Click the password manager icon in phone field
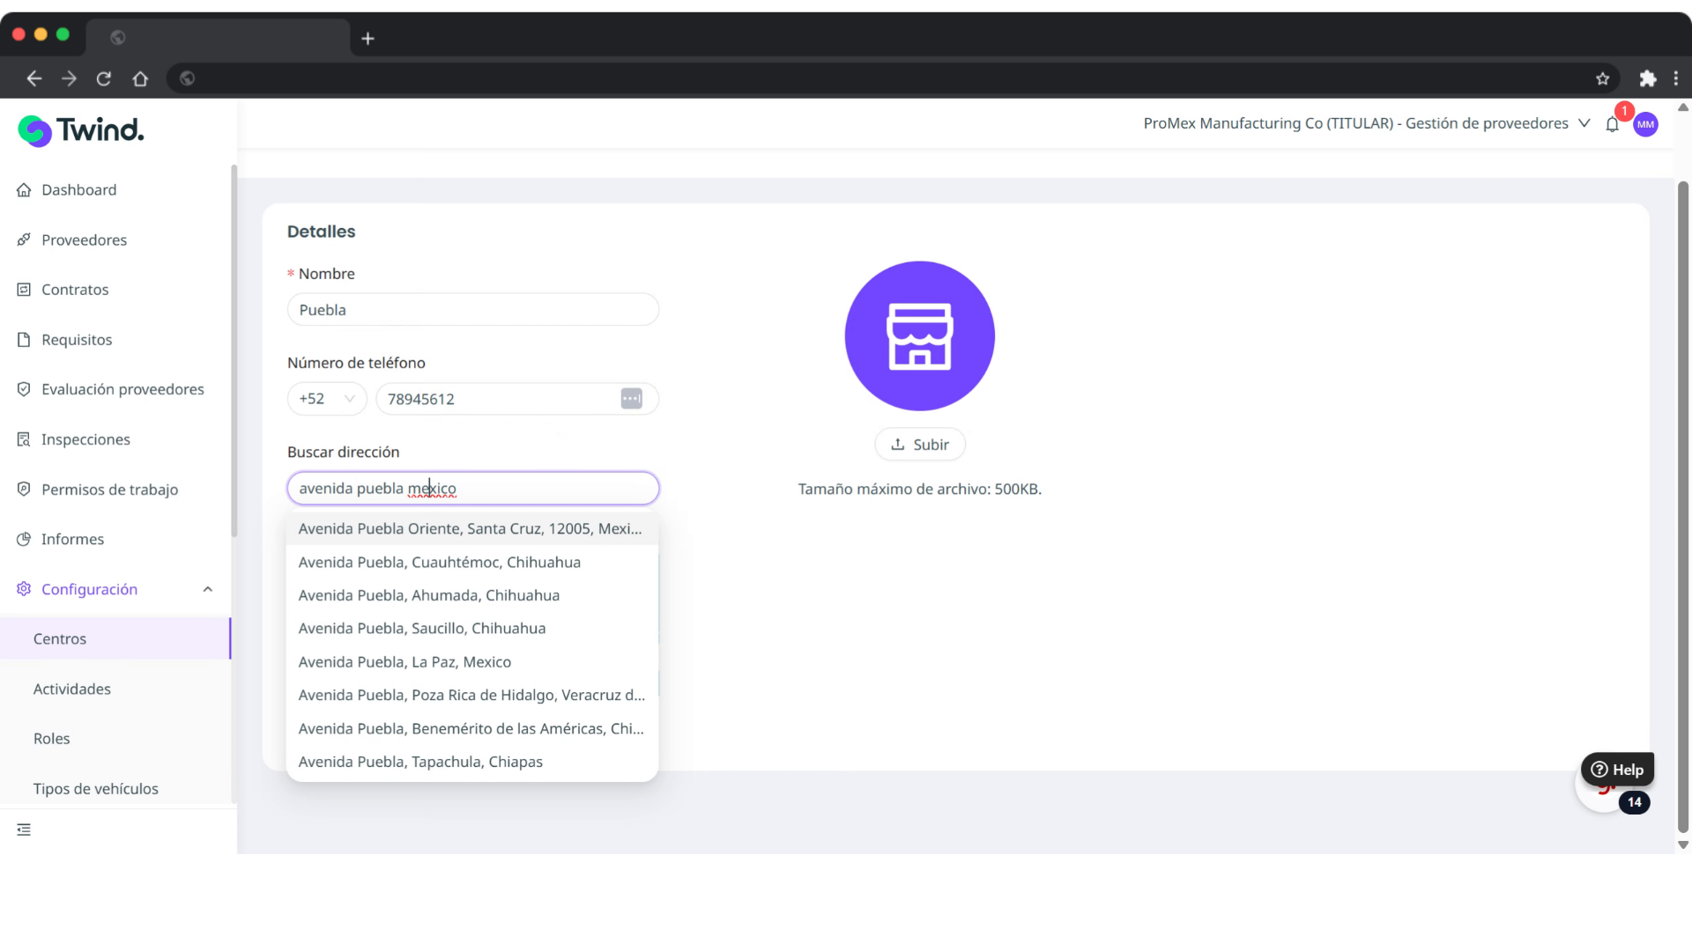Viewport: 1692px width, 951px height. (631, 399)
